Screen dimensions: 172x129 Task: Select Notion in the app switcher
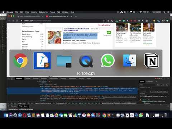click(152, 61)
